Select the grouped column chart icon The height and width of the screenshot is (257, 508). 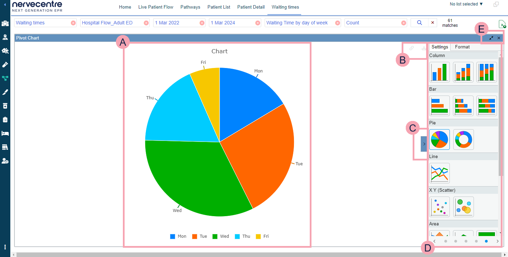440,72
